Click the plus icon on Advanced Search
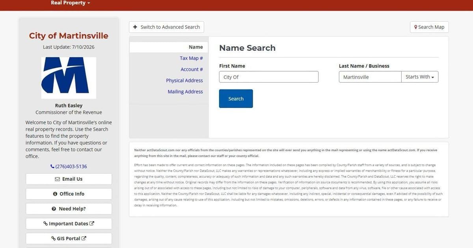This screenshot has width=473, height=248. coord(135,27)
